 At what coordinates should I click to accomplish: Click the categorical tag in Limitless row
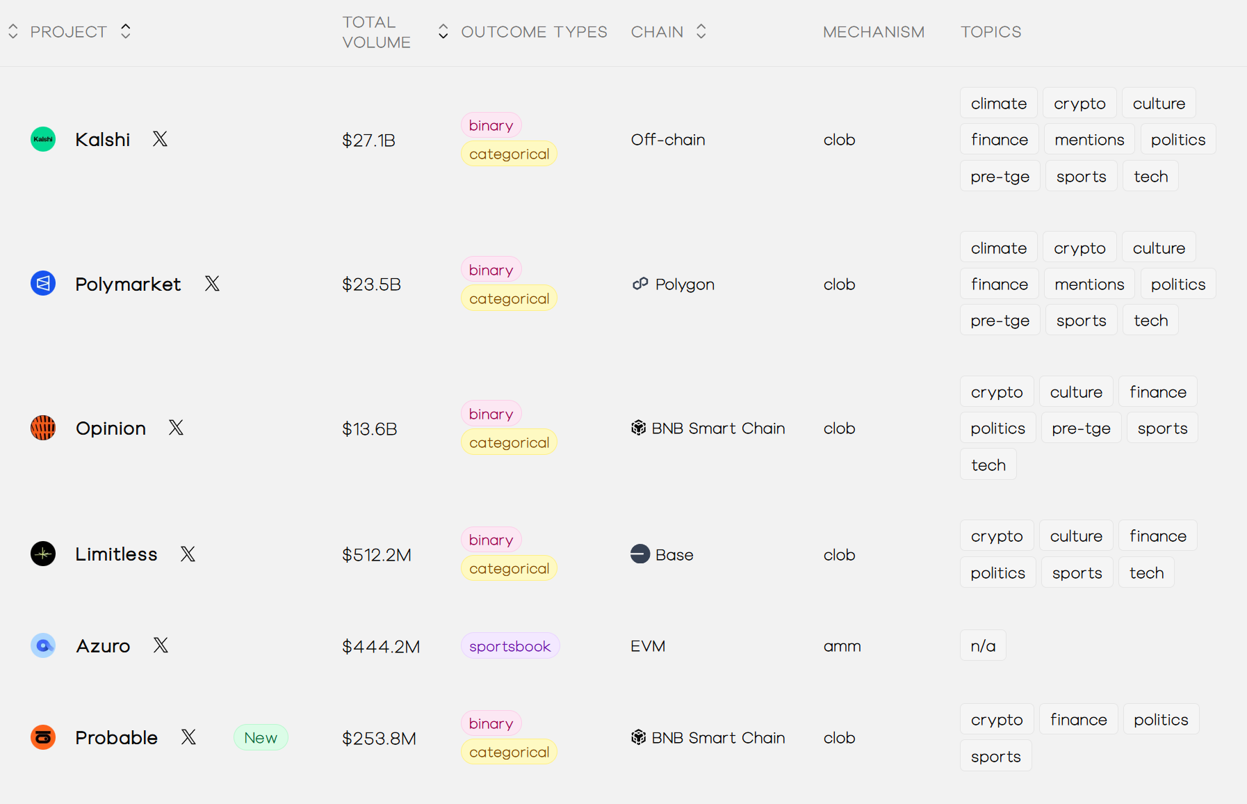[510, 568]
